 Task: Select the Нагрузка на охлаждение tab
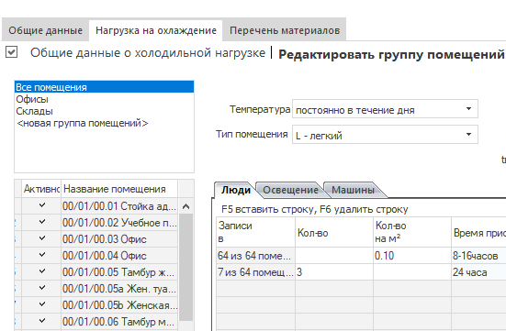[156, 30]
